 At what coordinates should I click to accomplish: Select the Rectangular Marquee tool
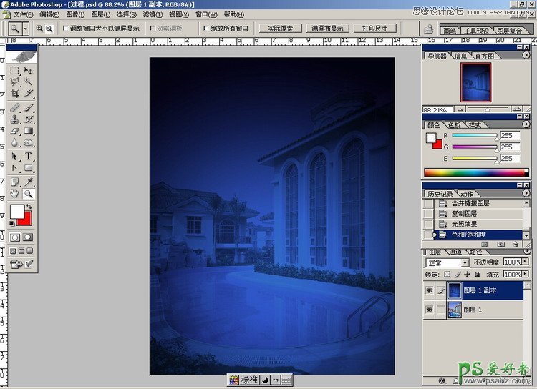click(x=15, y=71)
